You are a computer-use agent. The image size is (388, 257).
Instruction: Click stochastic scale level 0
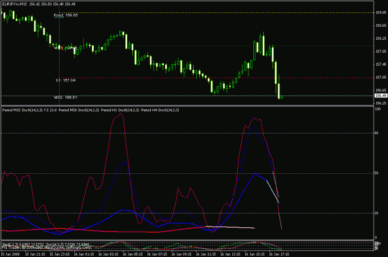point(376,238)
